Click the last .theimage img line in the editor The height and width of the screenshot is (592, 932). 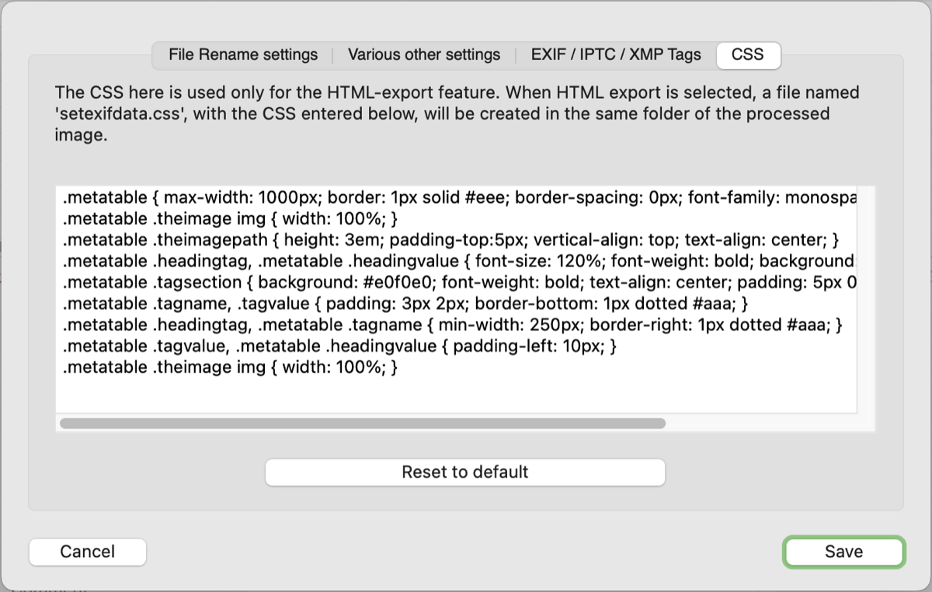pyautogui.click(x=230, y=368)
